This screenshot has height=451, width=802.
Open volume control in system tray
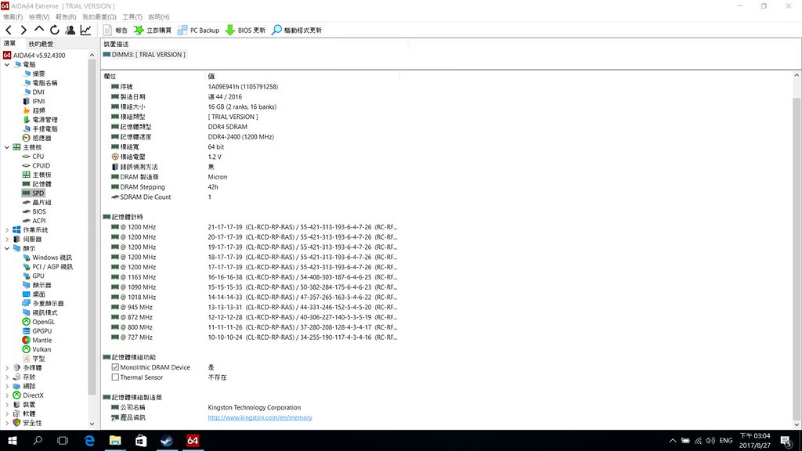tap(710, 441)
